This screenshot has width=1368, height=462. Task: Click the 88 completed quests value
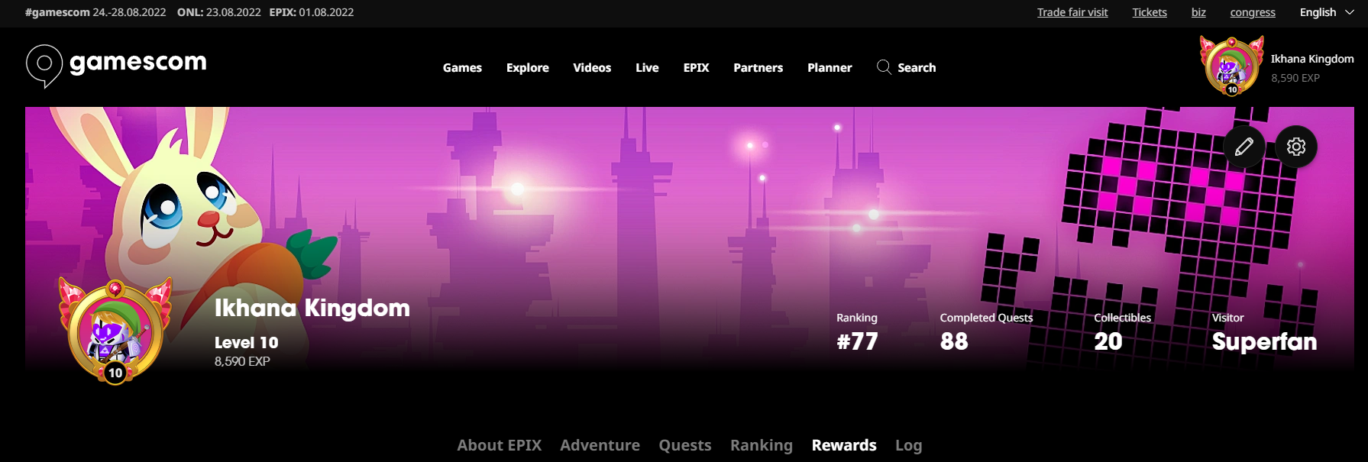click(954, 341)
